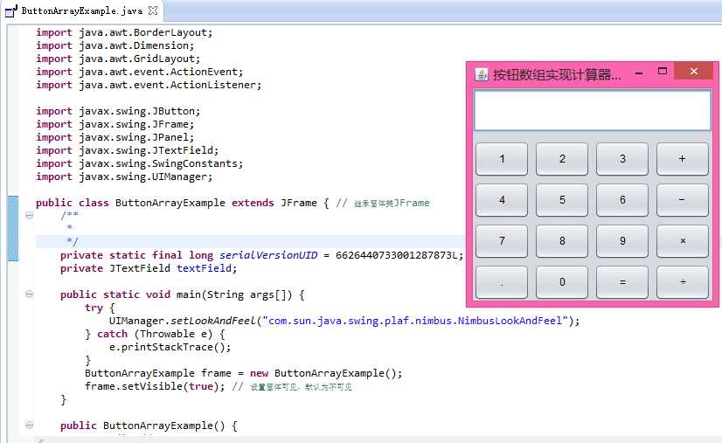Click the 'e.printStackTrace();' line
Viewport: 722px width, 443px height.
[x=170, y=347]
